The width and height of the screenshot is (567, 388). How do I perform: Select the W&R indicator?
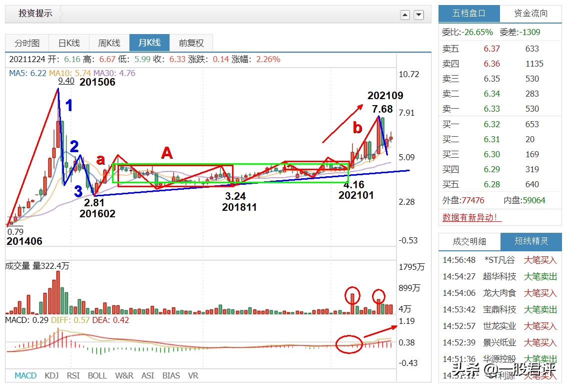124,375
